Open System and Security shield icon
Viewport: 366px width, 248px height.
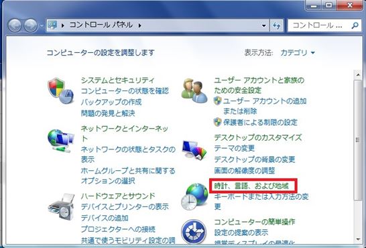click(60, 91)
